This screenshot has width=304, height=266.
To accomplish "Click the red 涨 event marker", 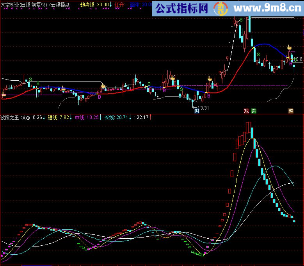I will [246, 111].
